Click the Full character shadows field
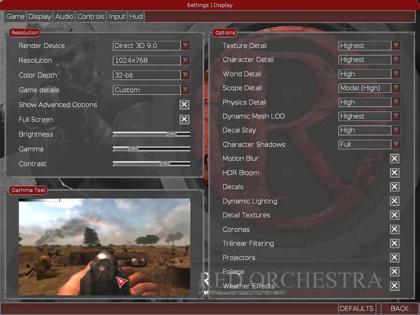Viewport: 420px width, 315px height. 365,144
